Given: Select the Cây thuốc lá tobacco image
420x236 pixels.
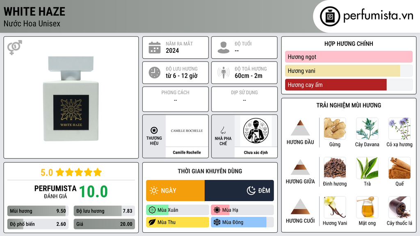Looking at the screenshot, I should [x=399, y=207].
